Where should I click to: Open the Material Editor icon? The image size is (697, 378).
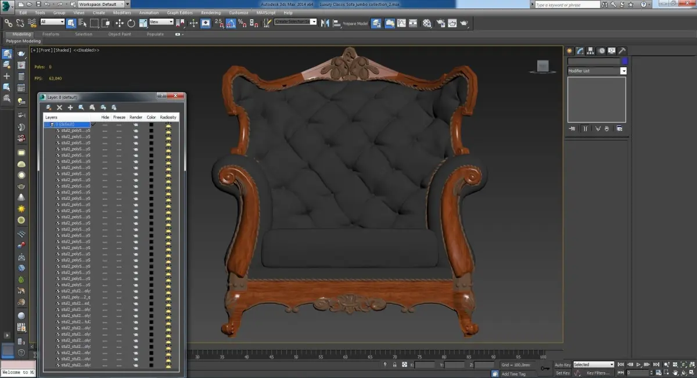[x=427, y=23]
